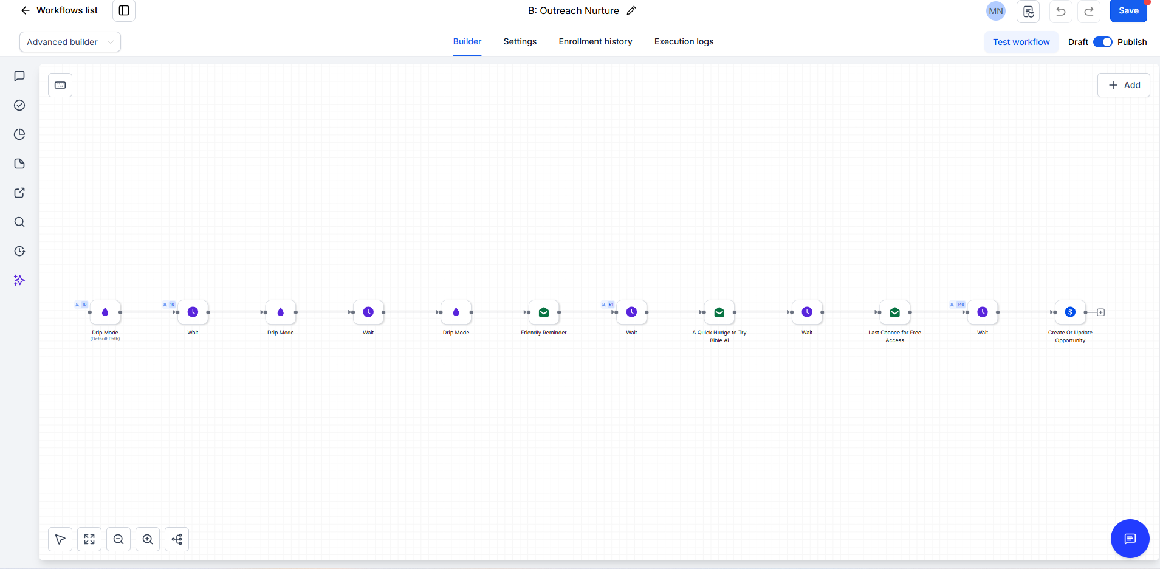Select the Wait node with 140 contacts badge

tap(983, 312)
